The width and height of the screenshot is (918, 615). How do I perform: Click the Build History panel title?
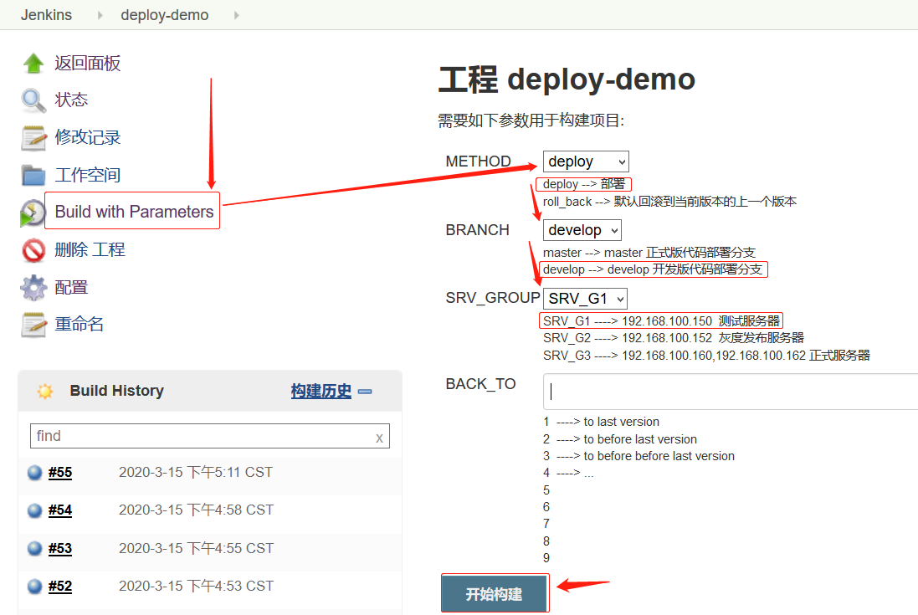117,391
